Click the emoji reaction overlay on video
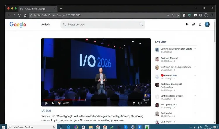 point(146,95)
